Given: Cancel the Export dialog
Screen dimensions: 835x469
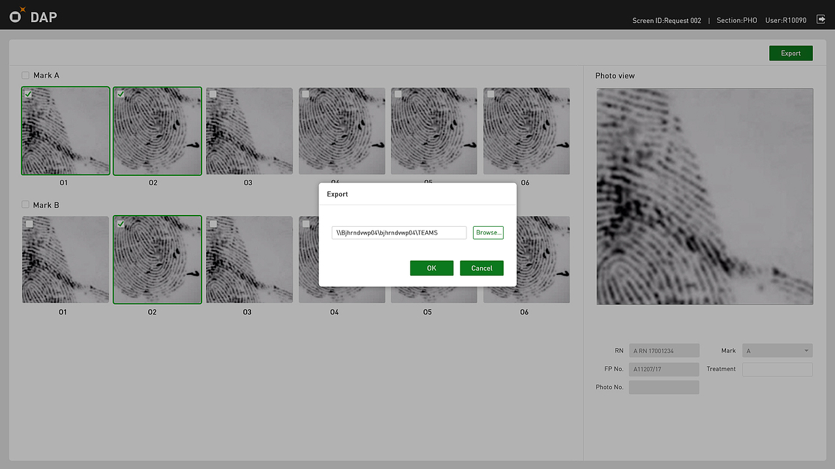Looking at the screenshot, I should pyautogui.click(x=481, y=268).
